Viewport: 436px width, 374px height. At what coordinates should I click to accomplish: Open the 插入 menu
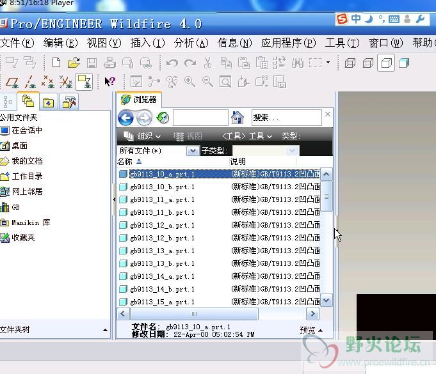click(x=148, y=43)
